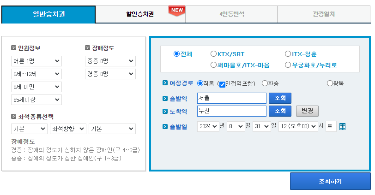Select the 왕복 round-trip radio button
This screenshot has height=195, width=375.
[x=330, y=83]
